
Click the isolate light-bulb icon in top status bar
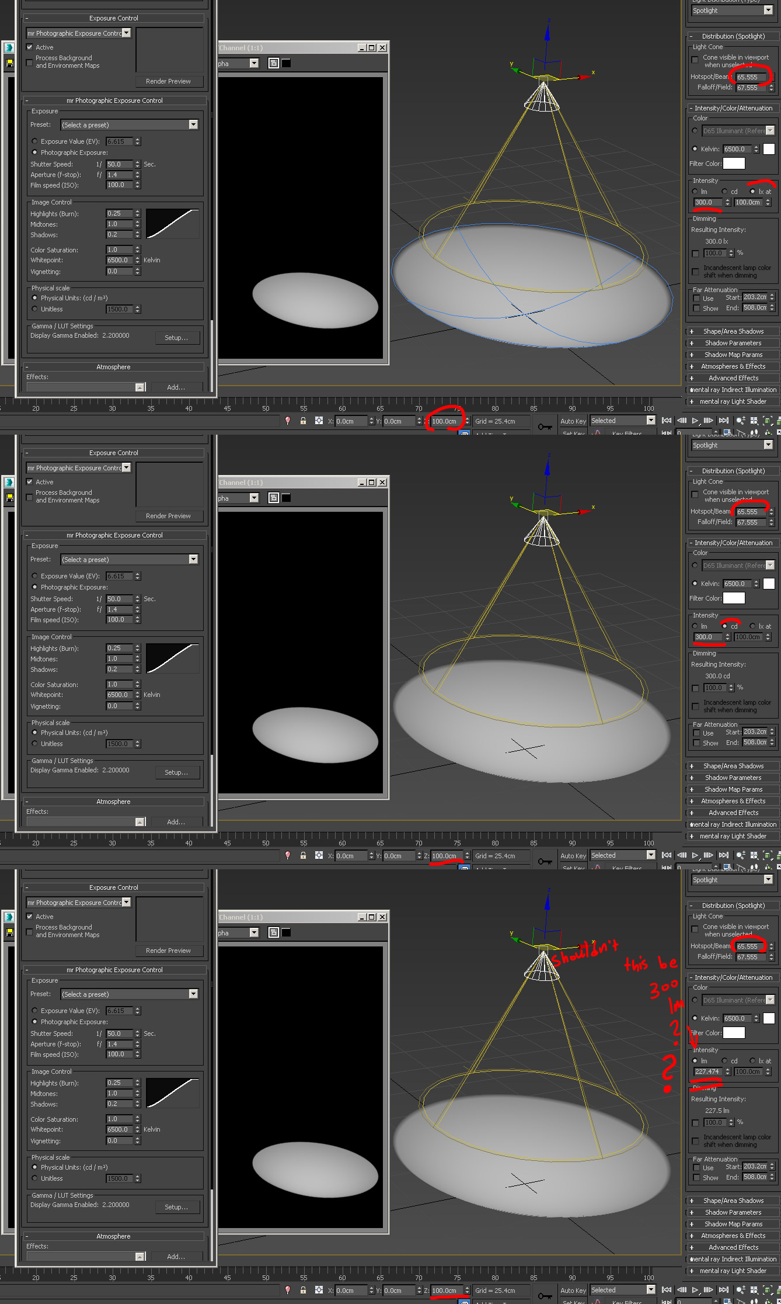tap(288, 421)
